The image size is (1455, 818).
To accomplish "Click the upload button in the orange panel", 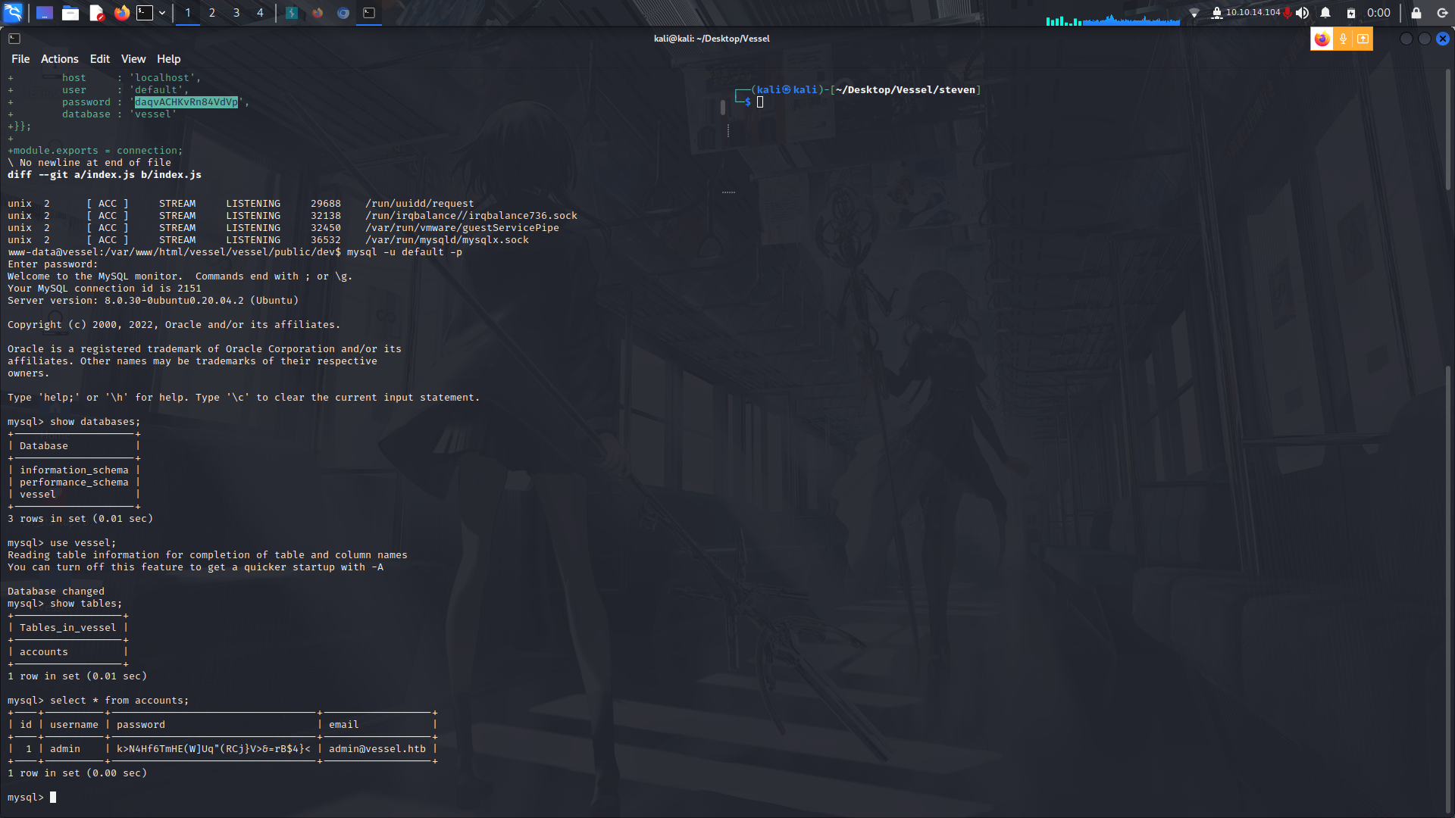I will [x=1361, y=39].
